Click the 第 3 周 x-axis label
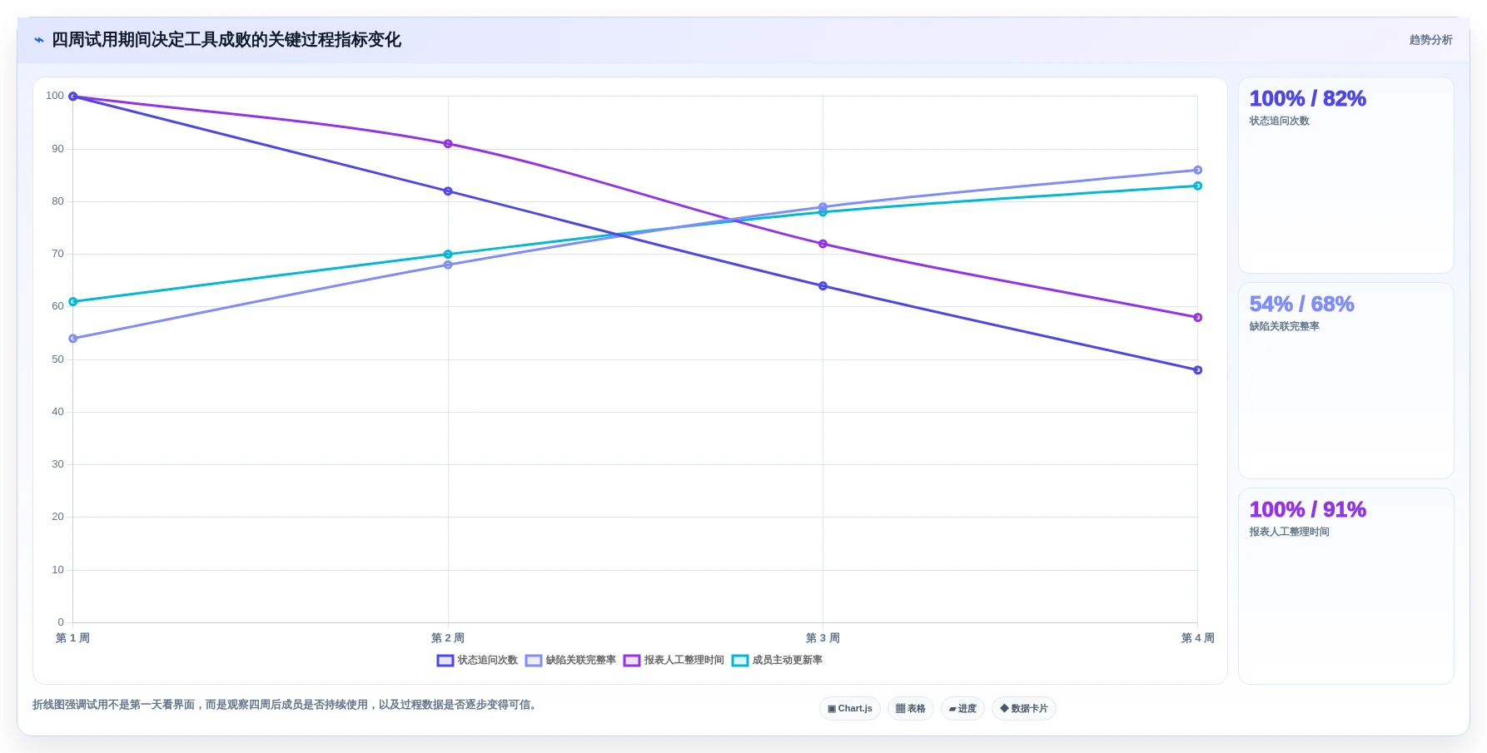Image resolution: width=1487 pixels, height=753 pixels. [823, 638]
